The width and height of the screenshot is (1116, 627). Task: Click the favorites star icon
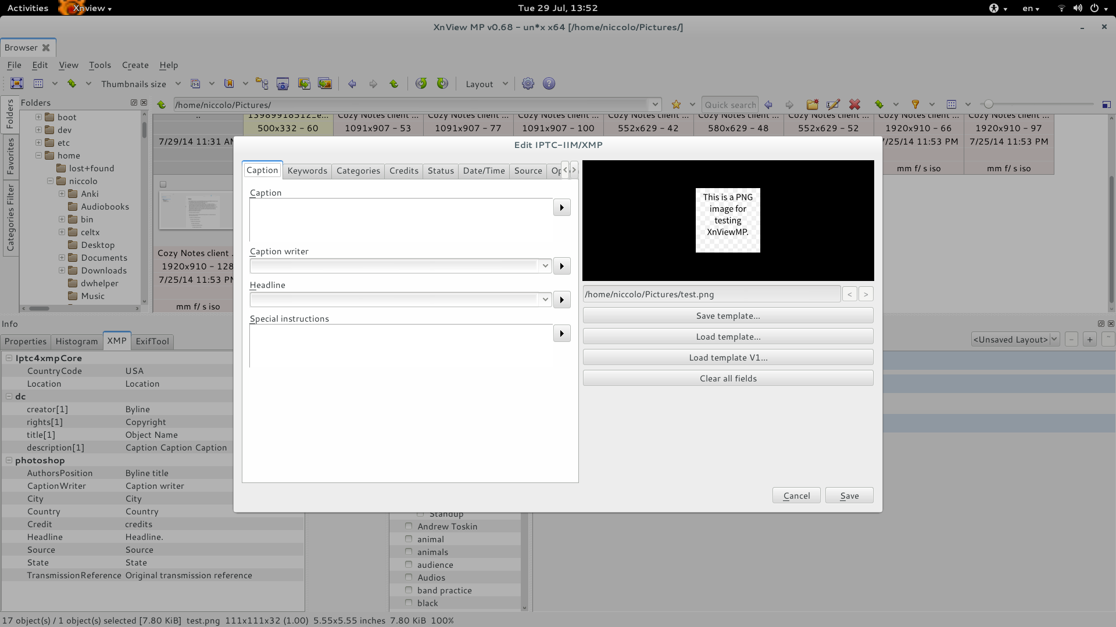click(676, 105)
